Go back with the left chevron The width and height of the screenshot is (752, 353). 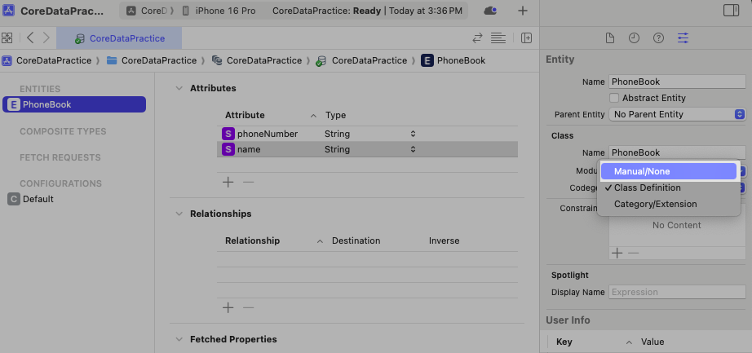point(30,38)
